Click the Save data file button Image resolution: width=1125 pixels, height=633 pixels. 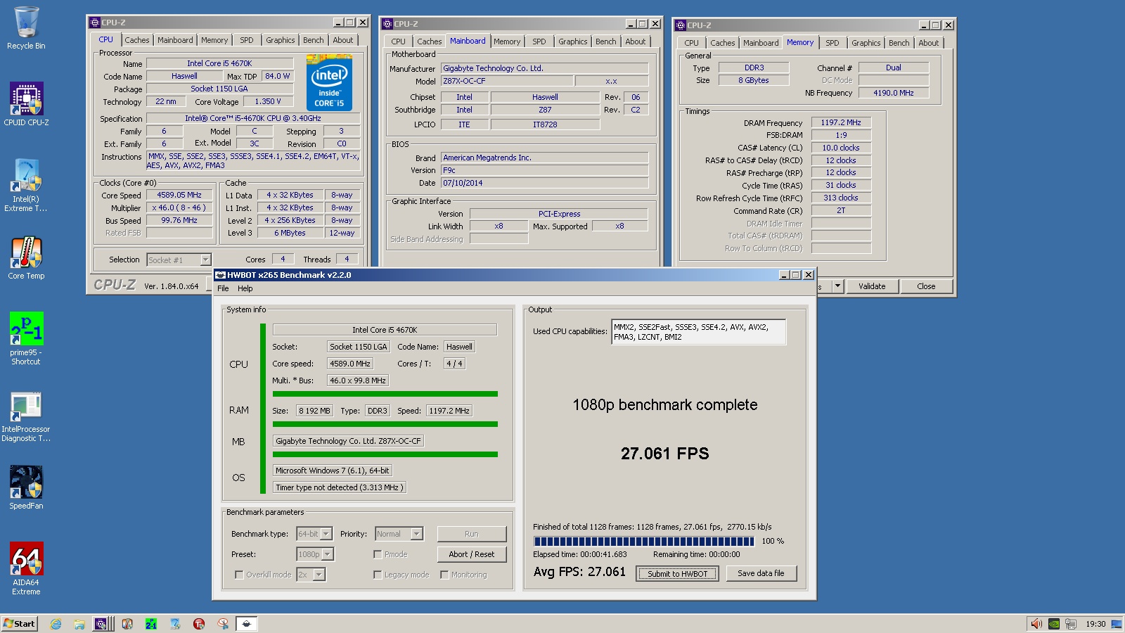pyautogui.click(x=761, y=573)
